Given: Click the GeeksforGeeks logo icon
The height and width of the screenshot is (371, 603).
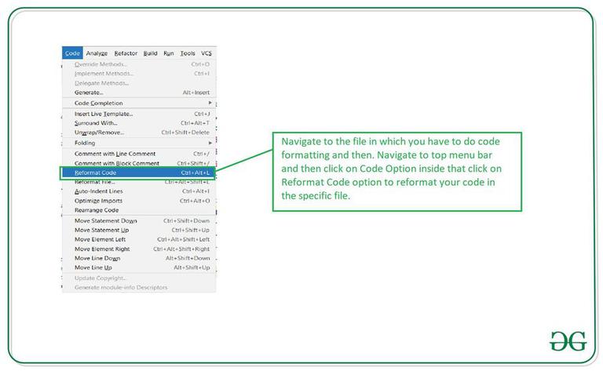Looking at the screenshot, I should [568, 340].
